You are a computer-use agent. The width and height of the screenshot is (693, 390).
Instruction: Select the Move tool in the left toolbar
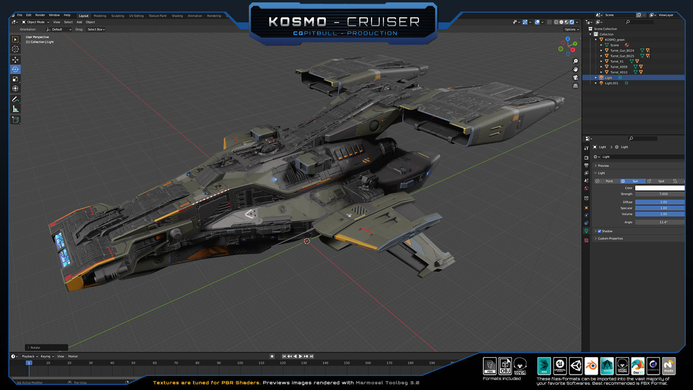click(15, 60)
